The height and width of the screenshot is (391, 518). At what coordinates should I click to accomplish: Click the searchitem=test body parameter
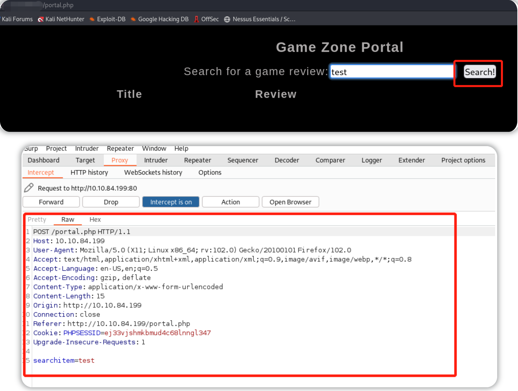[x=64, y=360]
